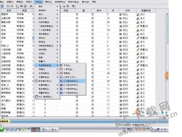Expand the 回归(R) submenu
Image resolution: width=182 pixels, height=137 pixels.
tap(47, 42)
